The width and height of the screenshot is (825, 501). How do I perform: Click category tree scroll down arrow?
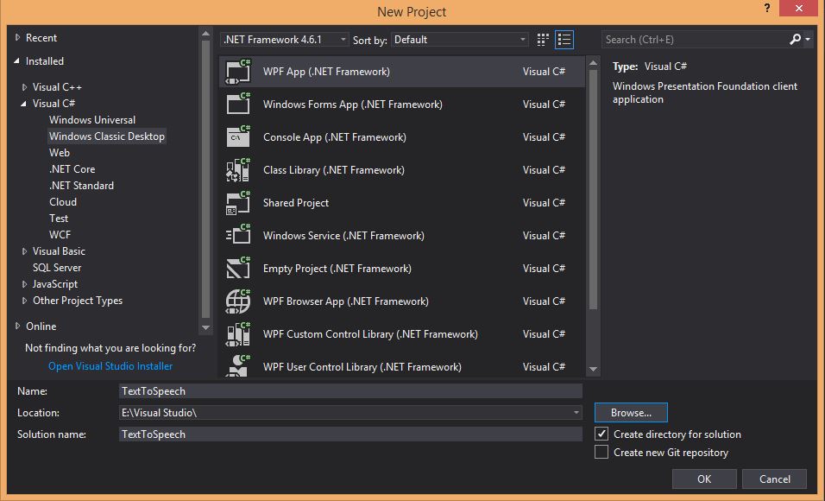click(205, 327)
